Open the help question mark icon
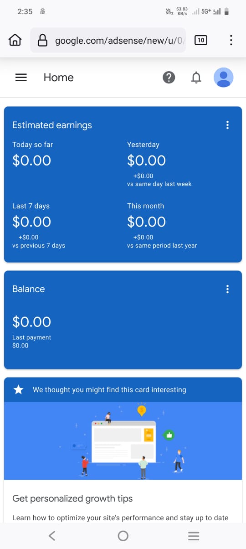 169,78
